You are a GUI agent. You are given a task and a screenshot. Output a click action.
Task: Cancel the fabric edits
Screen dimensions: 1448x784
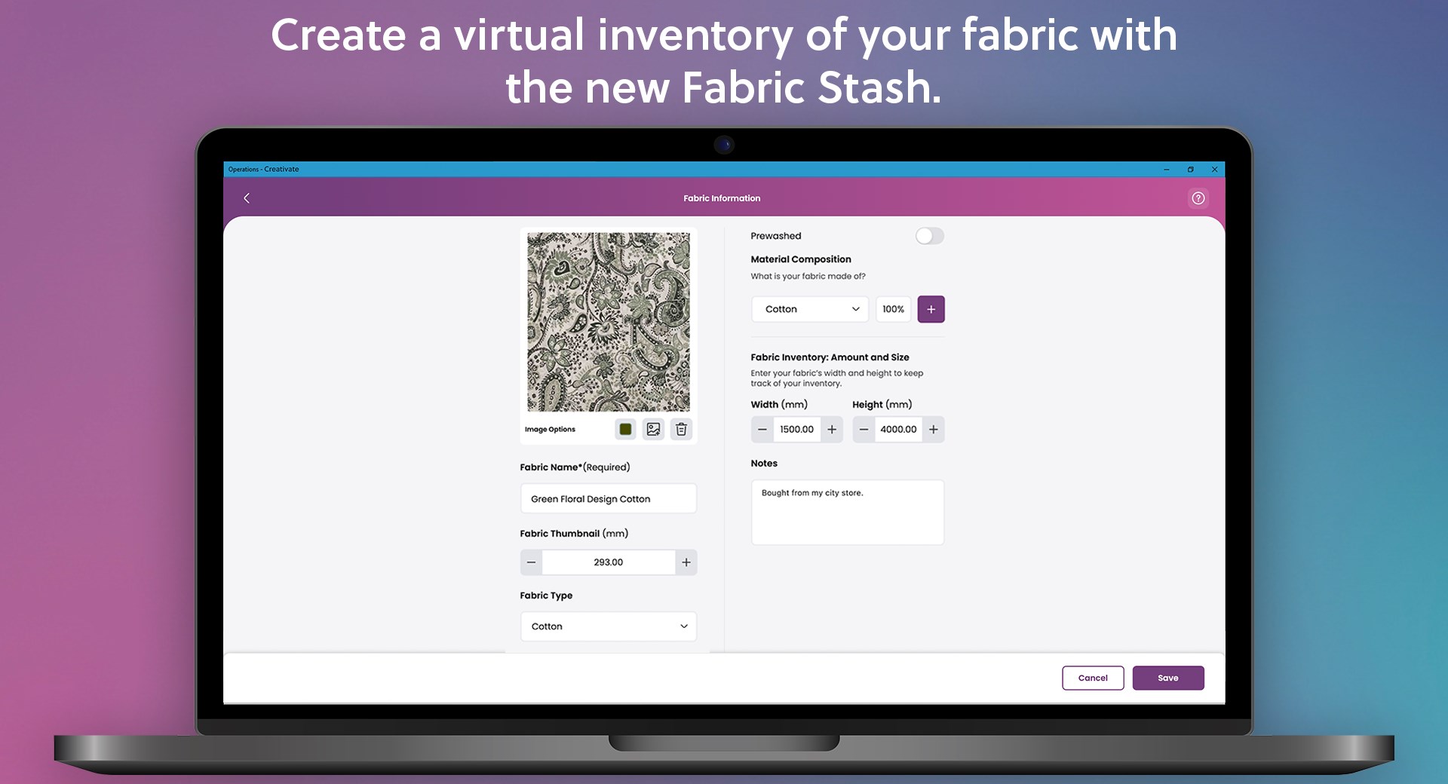(x=1093, y=678)
